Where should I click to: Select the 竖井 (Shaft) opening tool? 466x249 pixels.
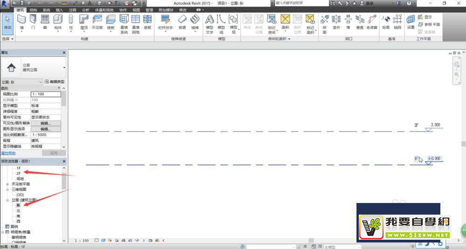tap(336, 22)
